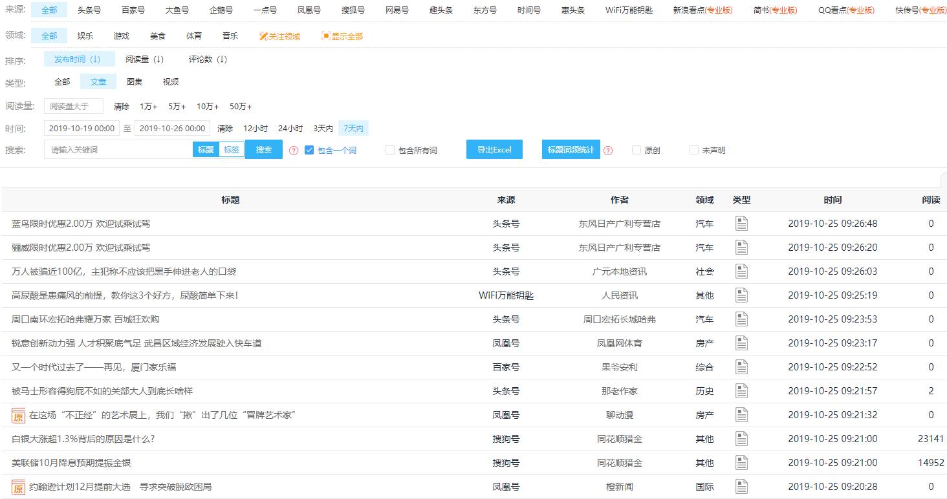Viewport: 947px width, 499px height.
Task: Click the descending arrow on 评论数
Action: [x=223, y=59]
